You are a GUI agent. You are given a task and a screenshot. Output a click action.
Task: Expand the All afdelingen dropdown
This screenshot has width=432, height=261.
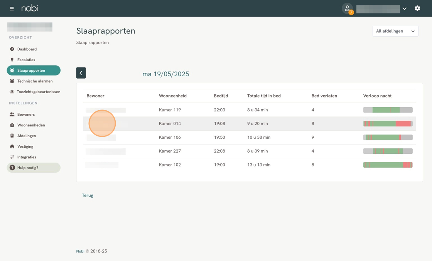point(395,31)
